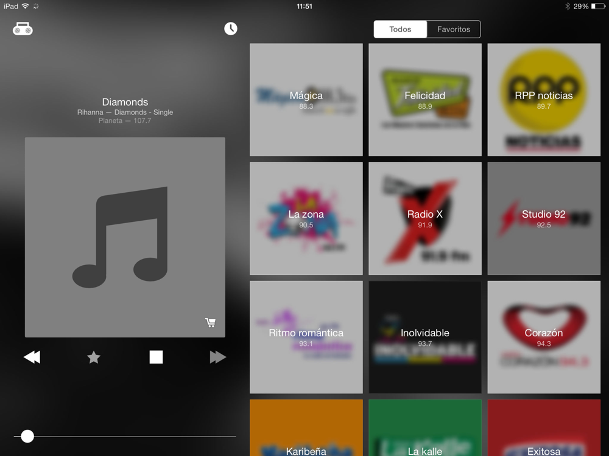Tap the Diamonds song title
Viewport: 609px width, 456px height.
[x=125, y=102]
